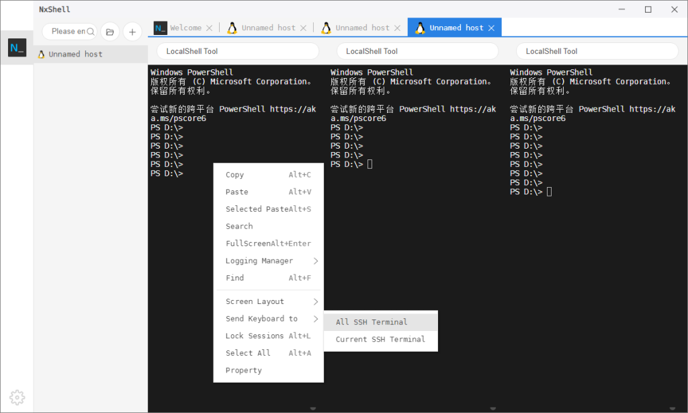
Task: Choose Current SSH Terminal in the submenu
Action: coord(380,339)
